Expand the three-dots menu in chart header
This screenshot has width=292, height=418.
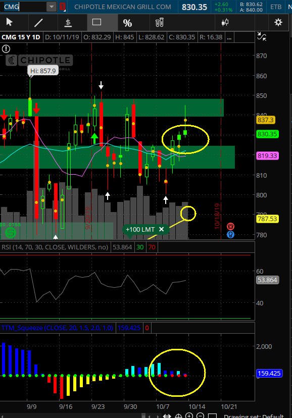[229, 37]
